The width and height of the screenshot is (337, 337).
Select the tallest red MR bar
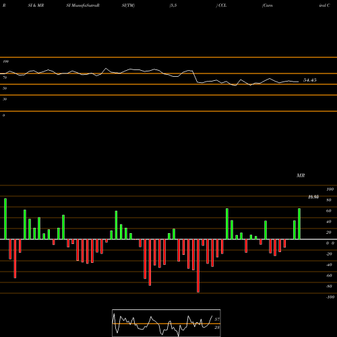(x=198, y=266)
